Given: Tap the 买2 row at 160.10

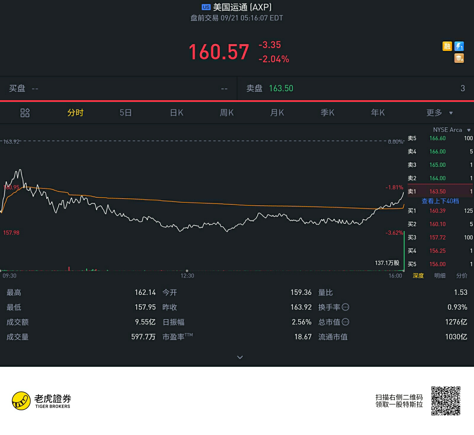Looking at the screenshot, I should pos(440,224).
